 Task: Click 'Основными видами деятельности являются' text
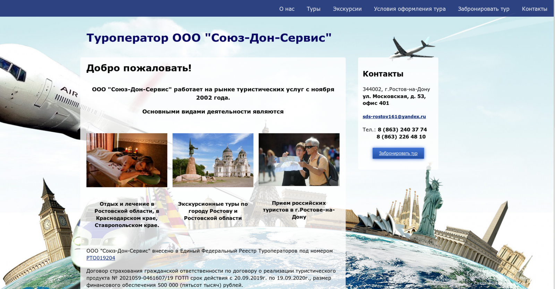[213, 112]
